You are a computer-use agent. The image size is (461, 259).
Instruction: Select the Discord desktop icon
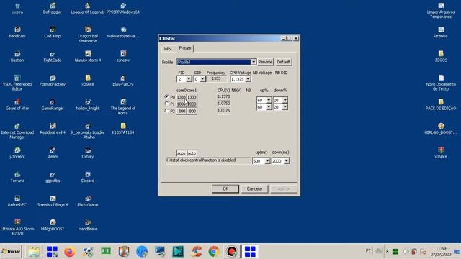click(88, 177)
